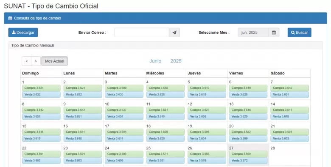Click the Enviar Correo email input field
The height and width of the screenshot is (167, 331).
[142, 33]
